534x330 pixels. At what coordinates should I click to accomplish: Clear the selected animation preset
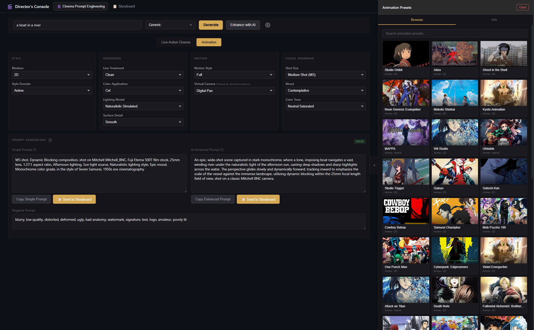523,7
